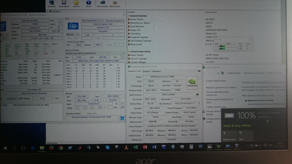Close the system summary with X button
This screenshot has height=164, width=292.
122,118
